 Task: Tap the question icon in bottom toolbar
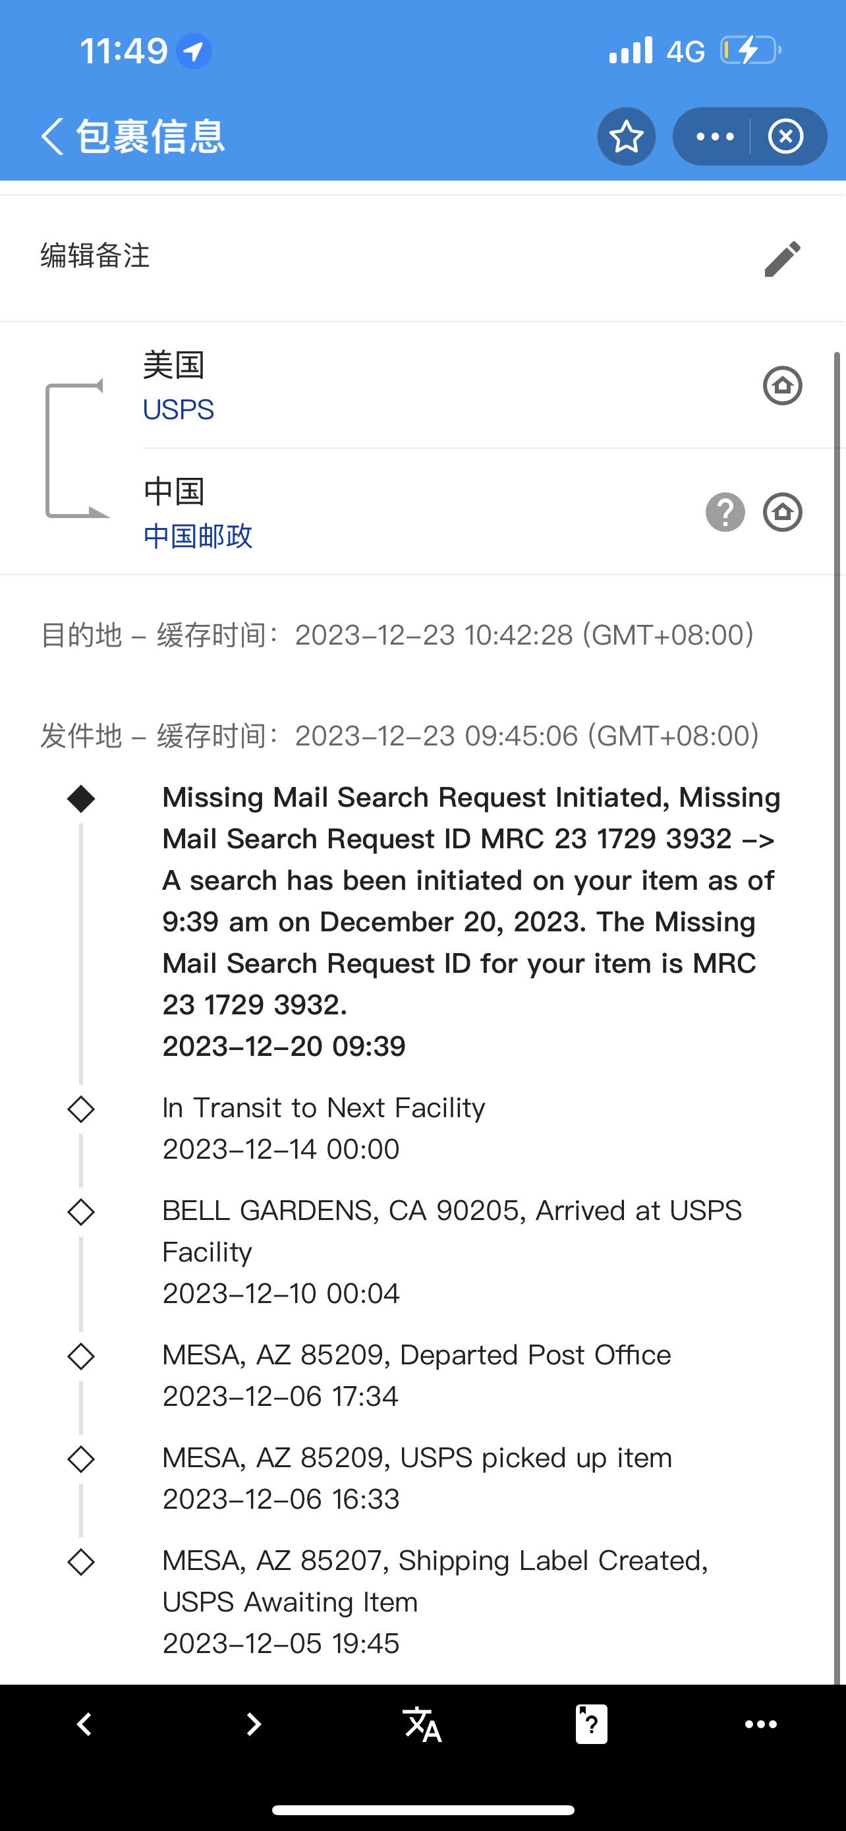(x=592, y=1723)
